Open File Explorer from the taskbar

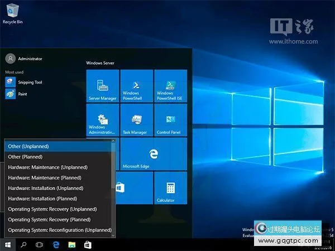tap(72, 244)
